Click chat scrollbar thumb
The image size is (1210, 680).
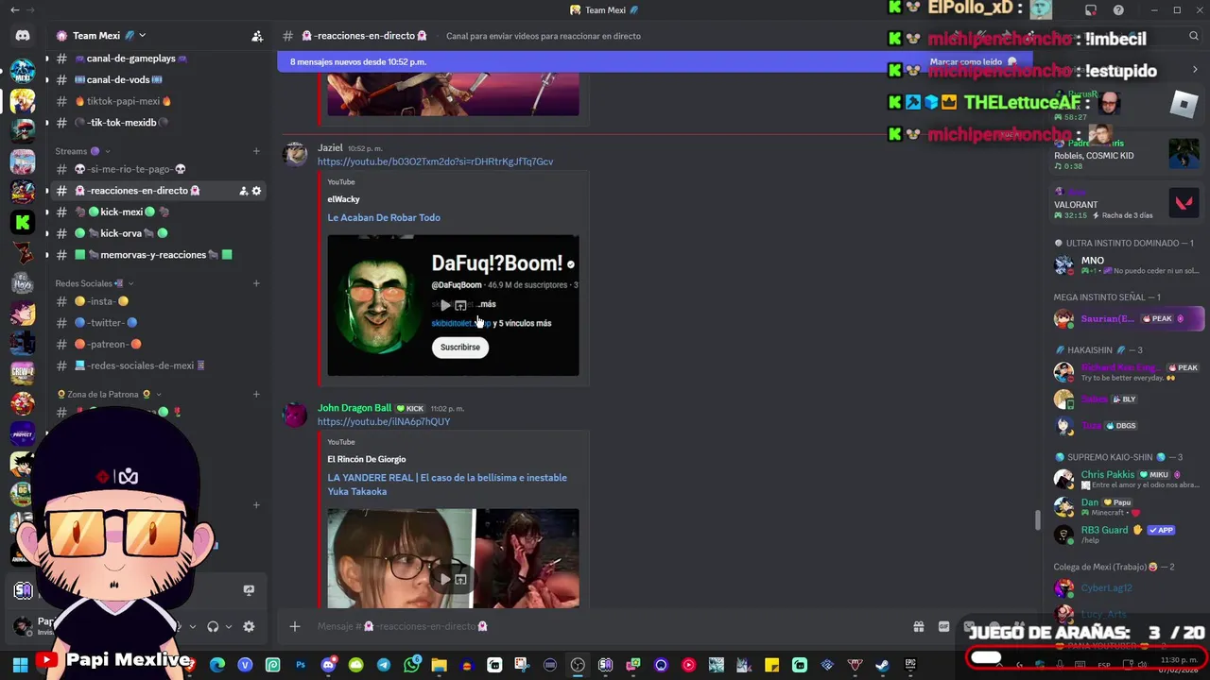[1037, 520]
